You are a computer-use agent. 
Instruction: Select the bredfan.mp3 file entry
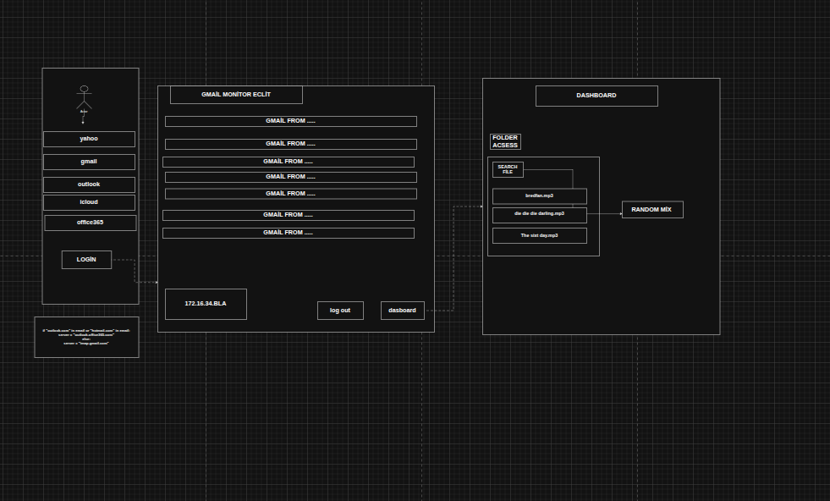coord(540,196)
